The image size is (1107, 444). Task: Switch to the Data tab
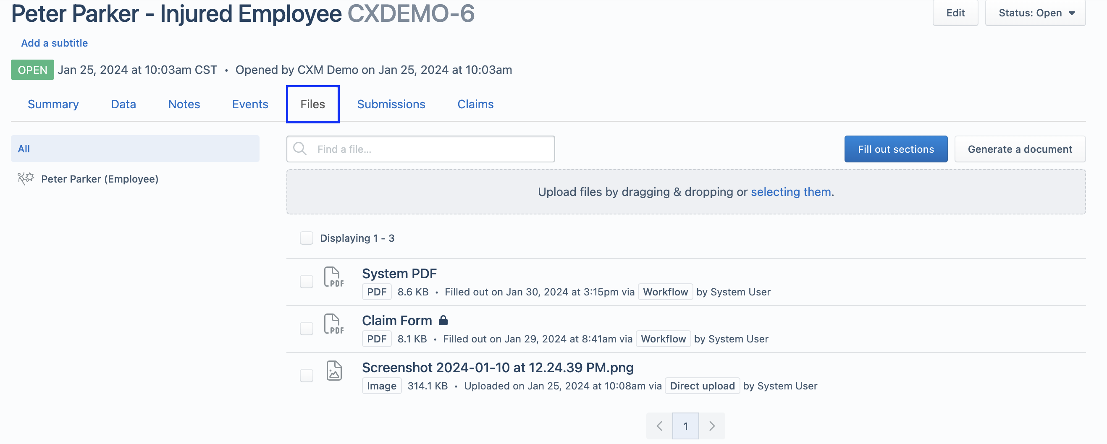[123, 104]
